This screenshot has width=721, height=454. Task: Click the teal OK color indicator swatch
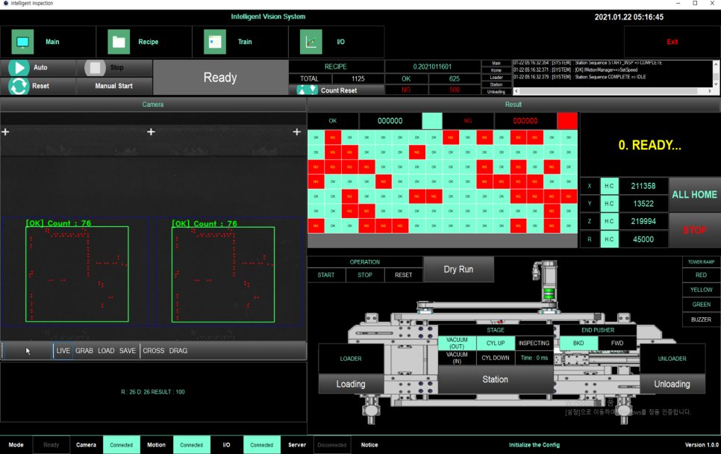click(x=431, y=121)
